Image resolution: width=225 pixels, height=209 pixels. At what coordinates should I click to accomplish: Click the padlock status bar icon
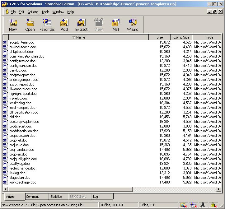click(x=213, y=205)
